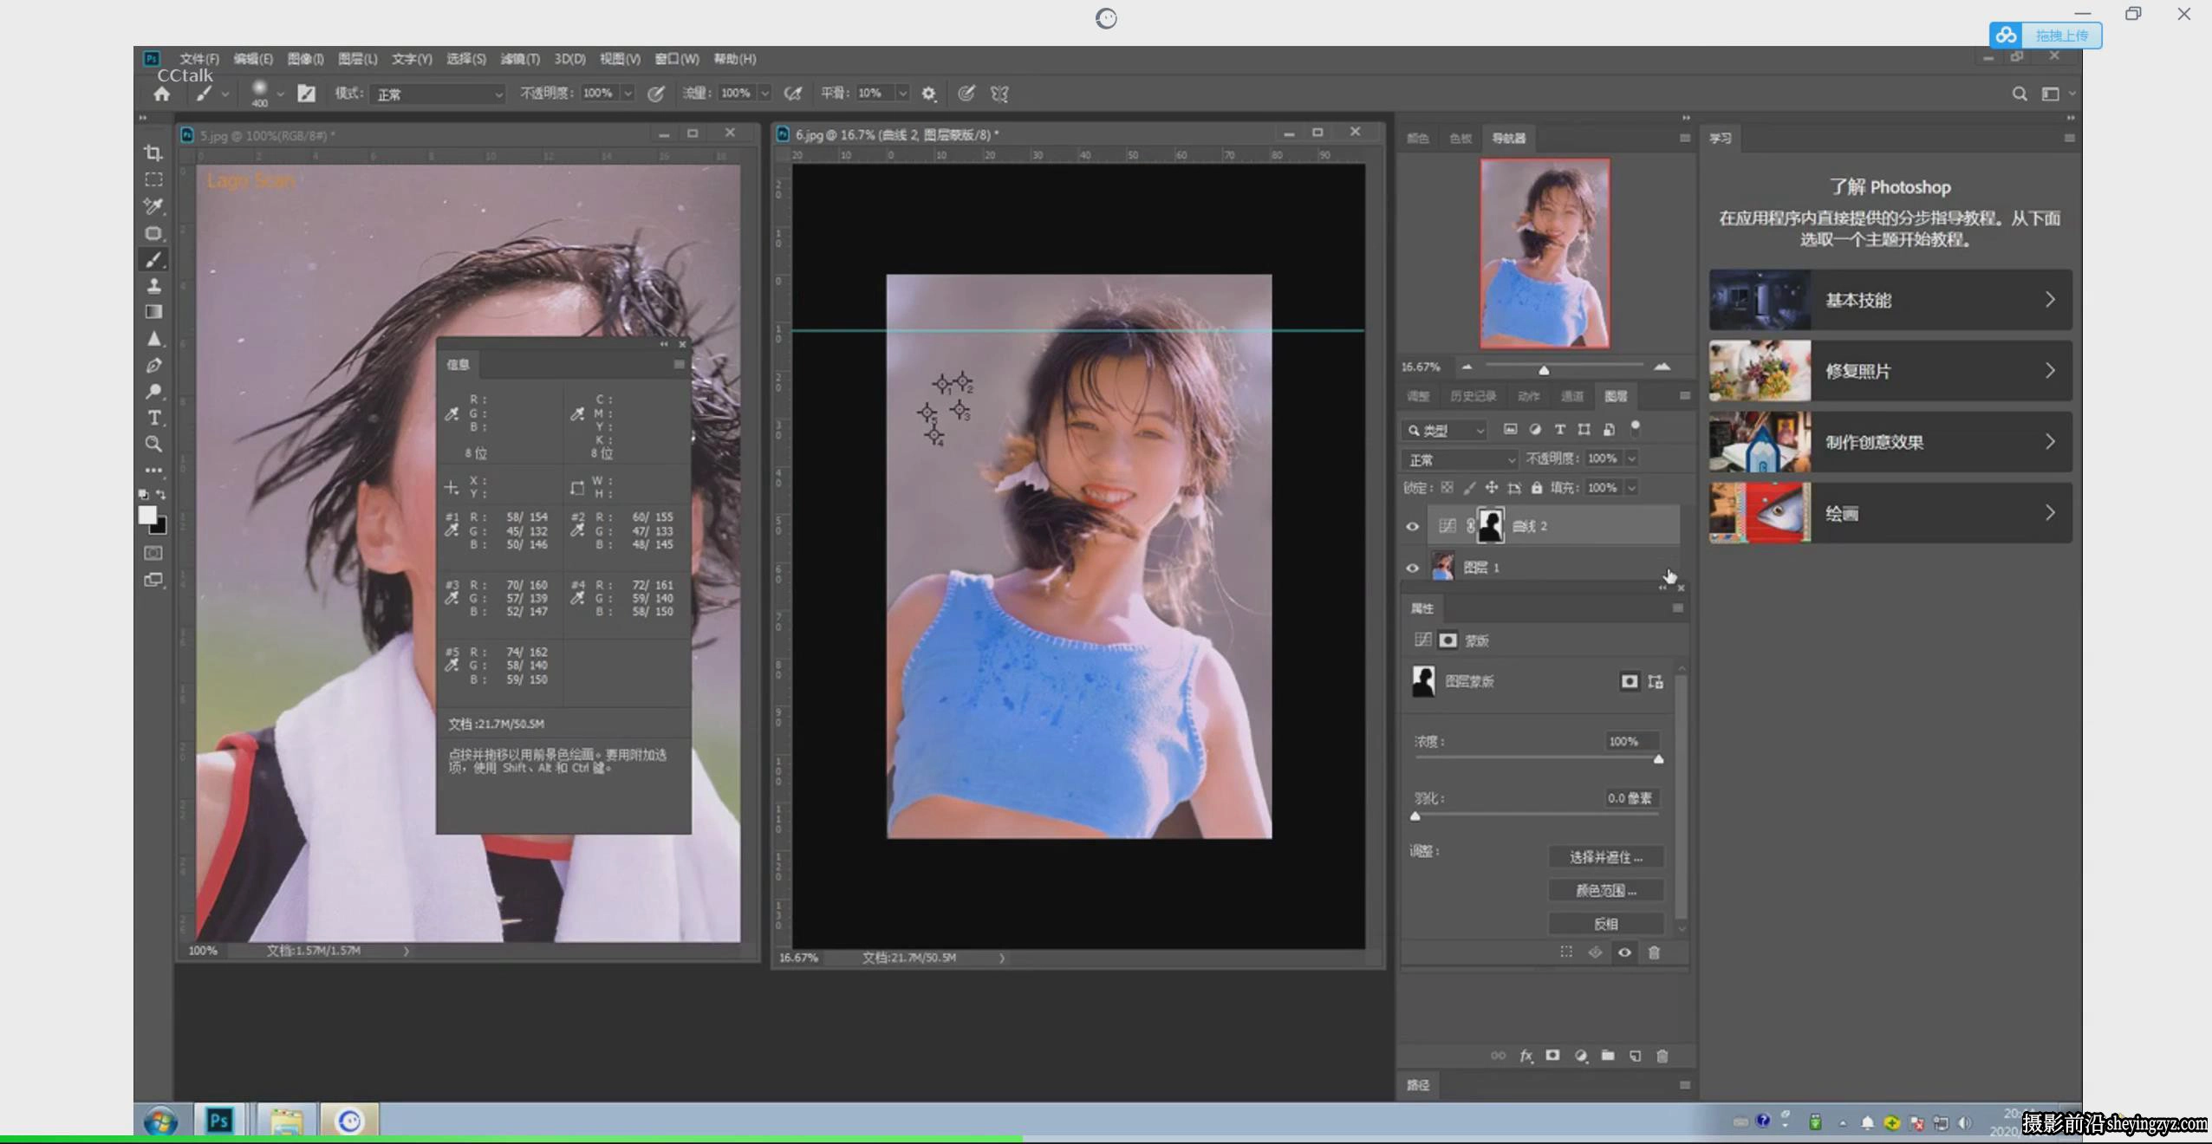Expand layer opacity dropdown arrow
The width and height of the screenshot is (2212, 1144).
point(1631,458)
